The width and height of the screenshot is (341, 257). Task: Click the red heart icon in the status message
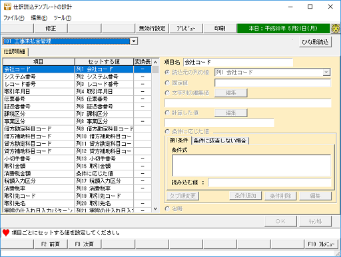pos(6,232)
